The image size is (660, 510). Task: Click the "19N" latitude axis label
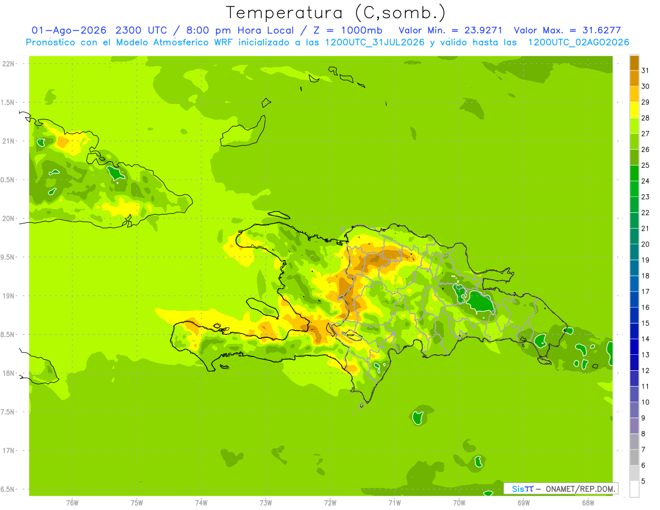tap(8, 296)
